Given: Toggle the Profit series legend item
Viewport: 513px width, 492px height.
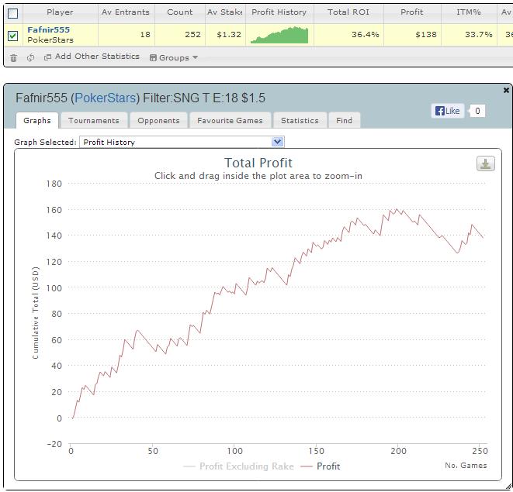Looking at the screenshot, I should (x=321, y=466).
